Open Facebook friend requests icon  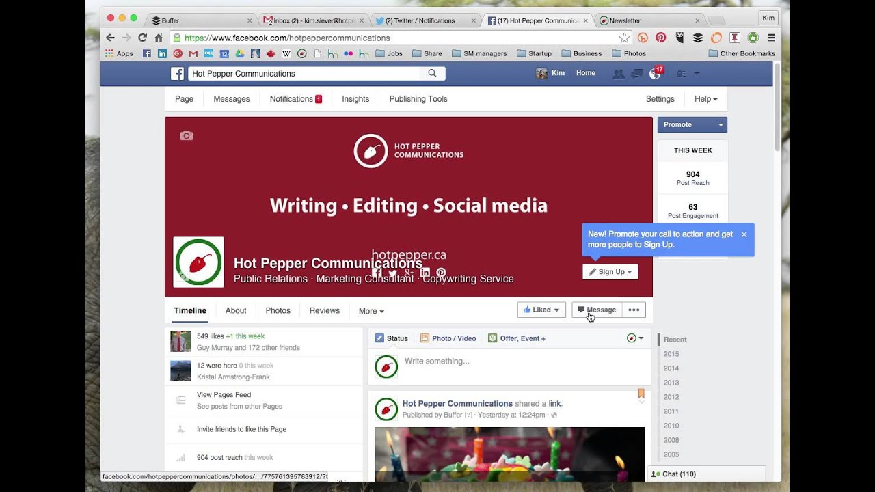[x=619, y=74]
